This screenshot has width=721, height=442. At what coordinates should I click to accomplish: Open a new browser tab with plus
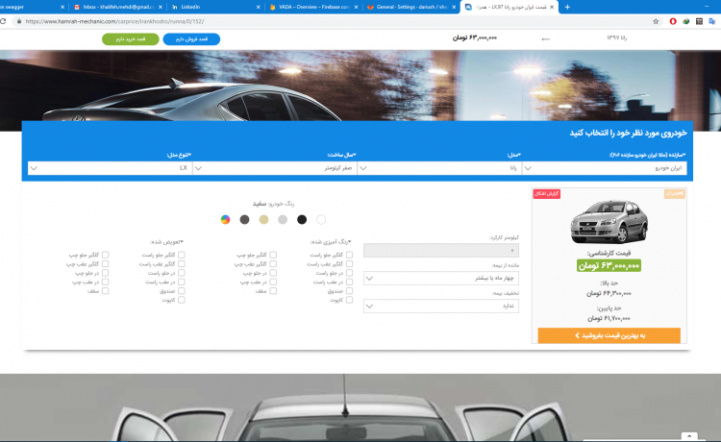point(567,7)
